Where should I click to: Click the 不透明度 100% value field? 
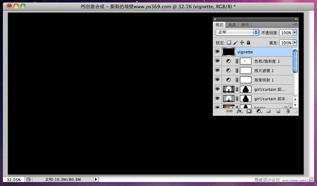click(286, 32)
